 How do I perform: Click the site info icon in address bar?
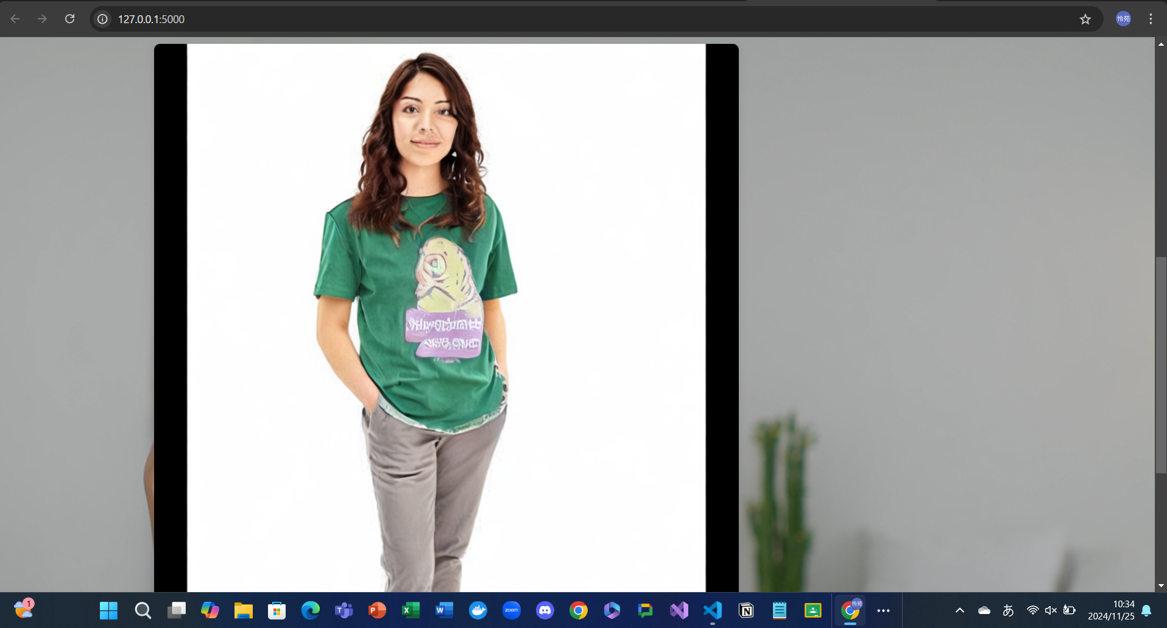click(102, 19)
